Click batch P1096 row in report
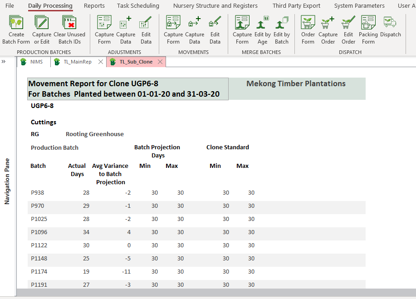This screenshot has width=416, height=299. tap(39, 232)
